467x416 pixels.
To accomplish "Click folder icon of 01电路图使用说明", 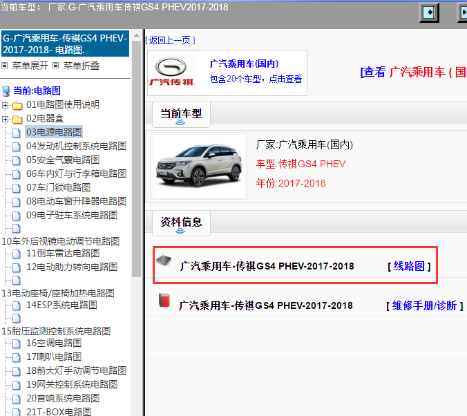I will (x=17, y=105).
